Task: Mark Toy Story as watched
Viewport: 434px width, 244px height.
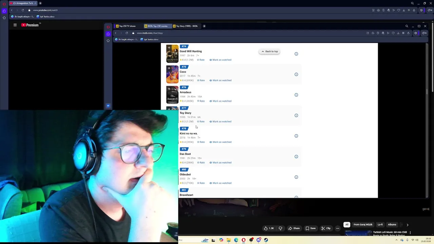Action: click(220, 121)
